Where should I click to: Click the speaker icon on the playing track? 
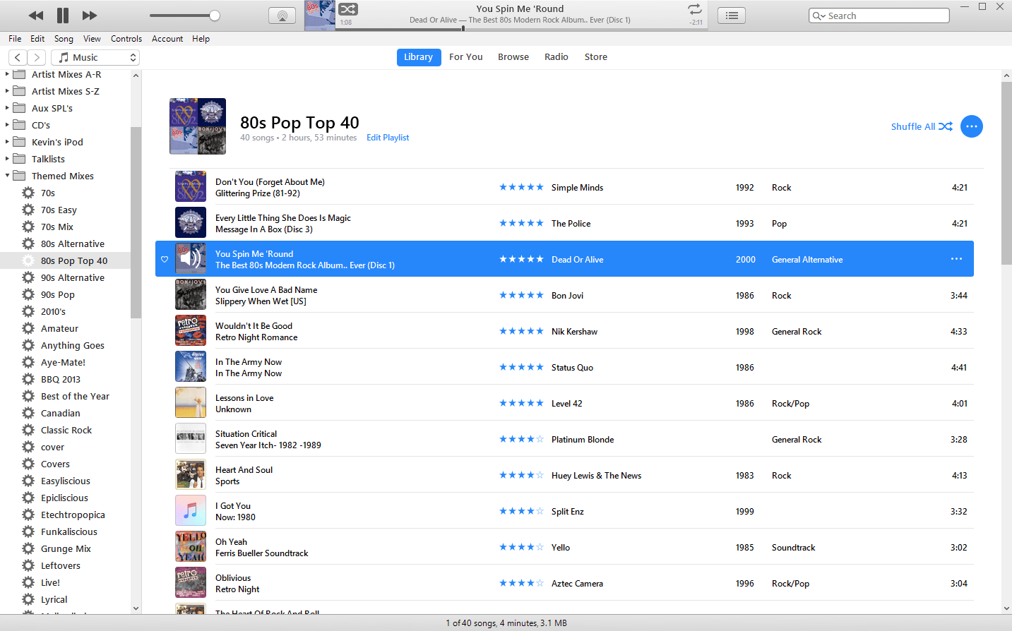[191, 259]
